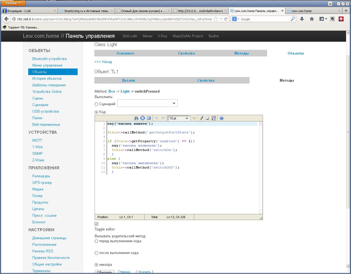Image resolution: width=351 pixels, height=274 pixels.
Task: Open the 10 pt font size dropdown
Action: coord(179,118)
